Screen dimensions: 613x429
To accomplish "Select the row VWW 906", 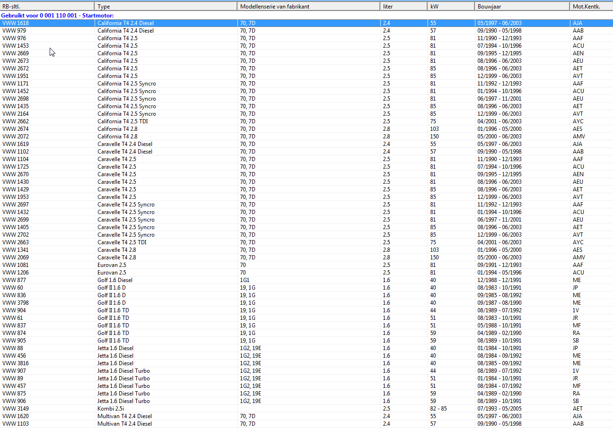I will [306, 401].
